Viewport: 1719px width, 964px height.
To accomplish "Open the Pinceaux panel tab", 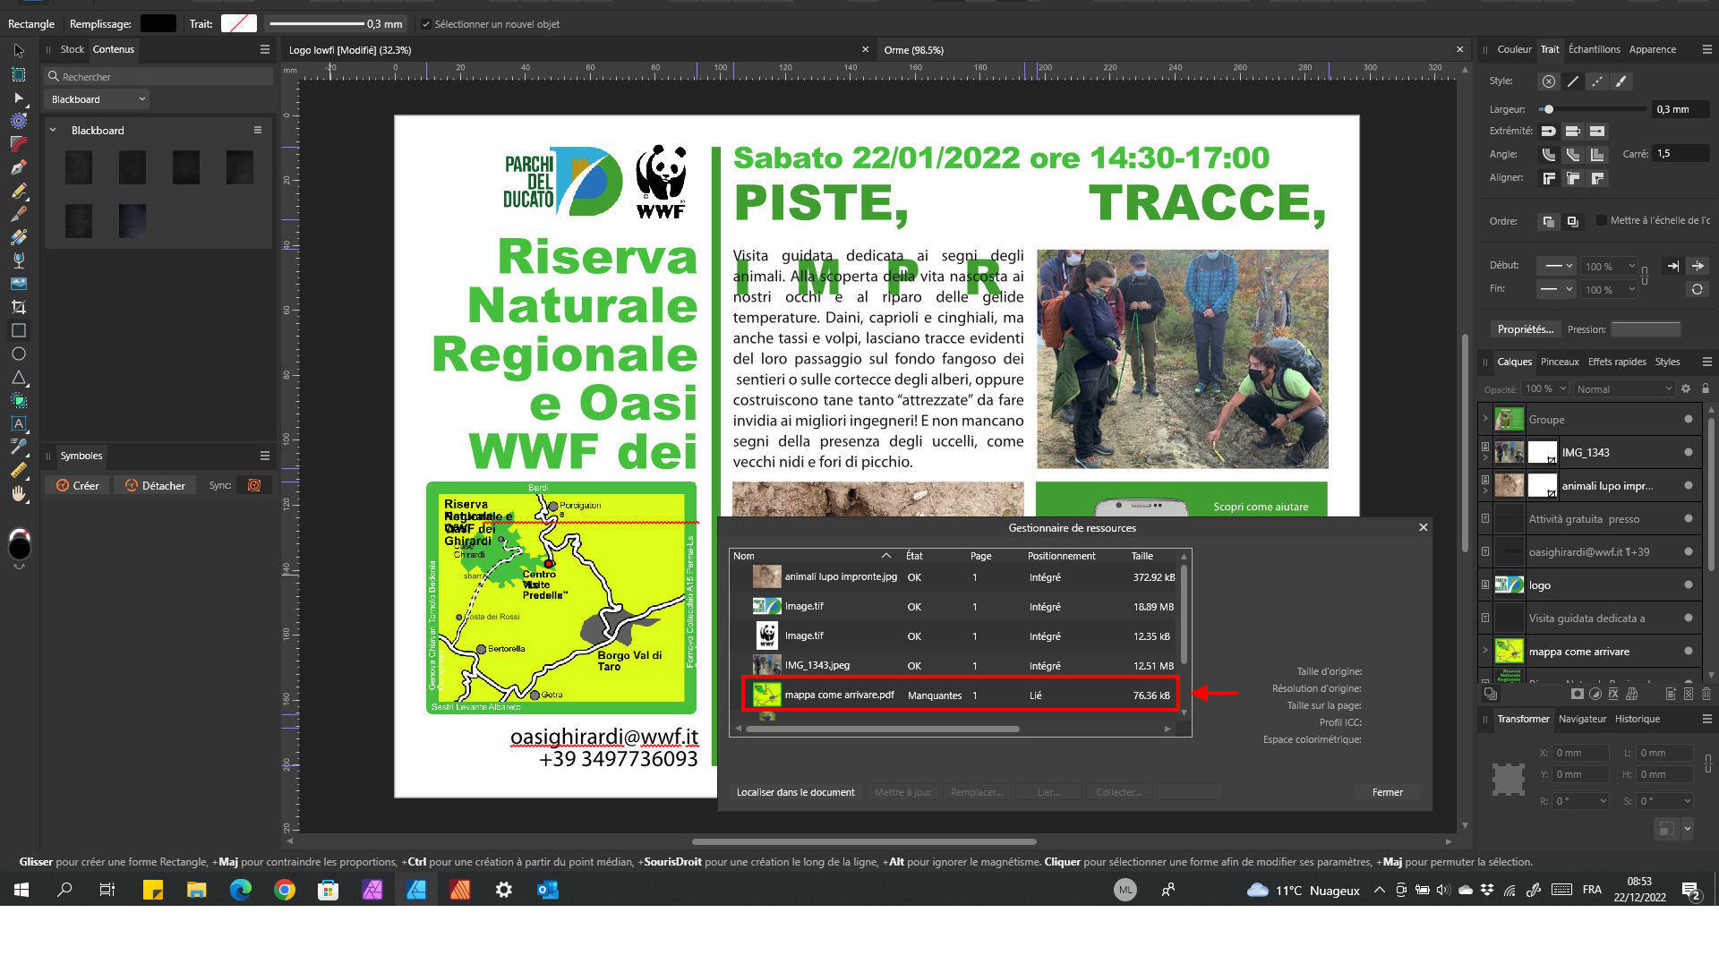I will point(1559,362).
